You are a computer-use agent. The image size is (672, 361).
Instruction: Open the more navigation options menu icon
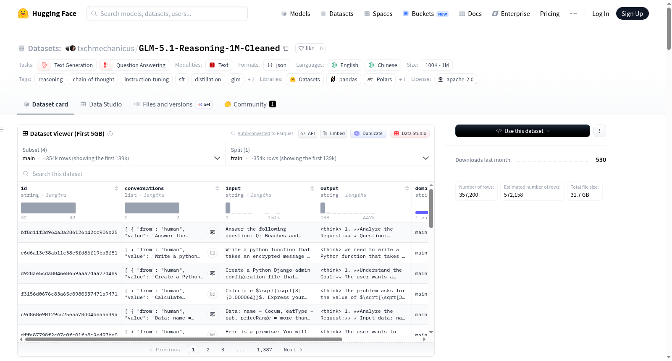tap(573, 13)
